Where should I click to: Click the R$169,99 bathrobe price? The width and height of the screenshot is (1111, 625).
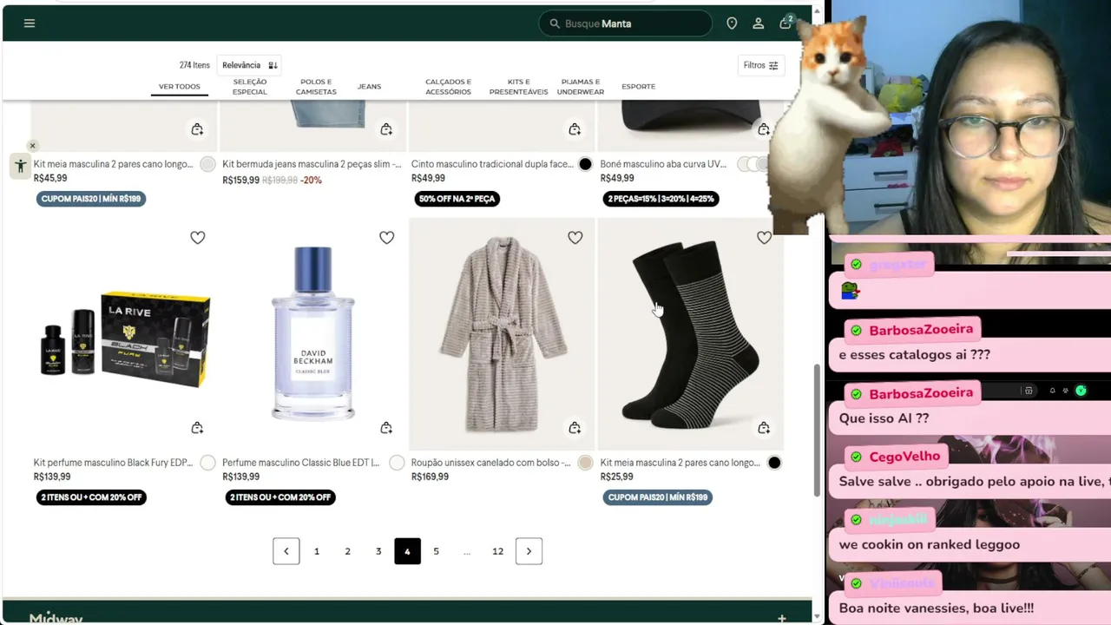pos(431,477)
